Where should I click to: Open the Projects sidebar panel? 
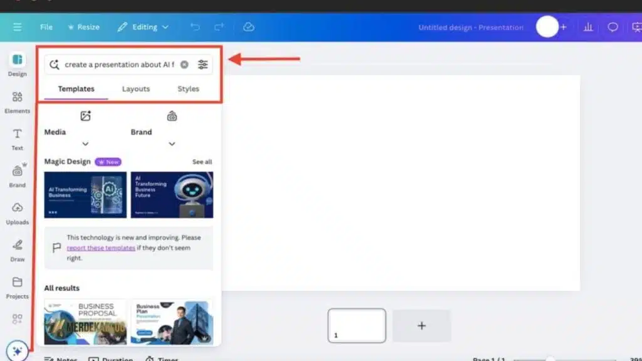click(x=17, y=287)
